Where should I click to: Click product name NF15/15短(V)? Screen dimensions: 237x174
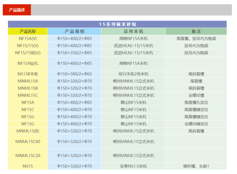pos(28,53)
